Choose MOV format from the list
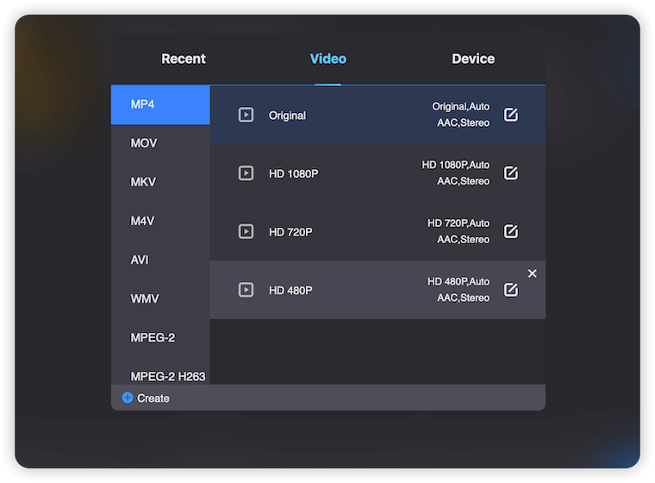 tap(144, 143)
